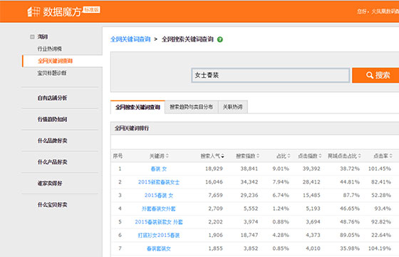Click the value 3,974 in row 5
This screenshot has height=257, width=399.
click(251, 221)
